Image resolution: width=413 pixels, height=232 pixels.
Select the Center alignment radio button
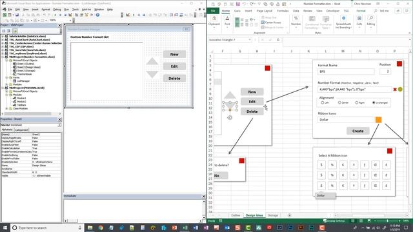click(339, 102)
